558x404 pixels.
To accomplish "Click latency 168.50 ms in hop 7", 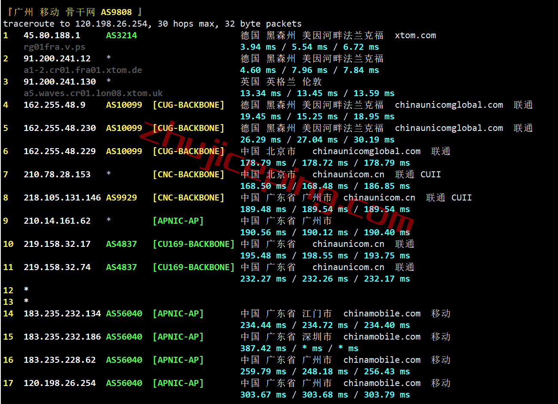I will click(x=263, y=186).
